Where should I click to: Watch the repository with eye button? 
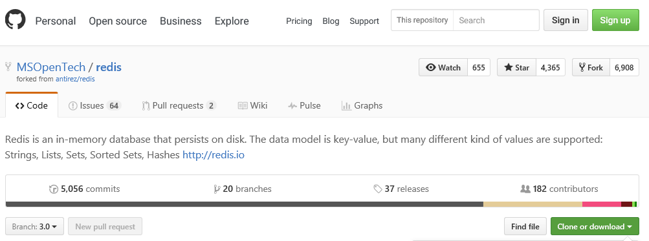pos(443,67)
